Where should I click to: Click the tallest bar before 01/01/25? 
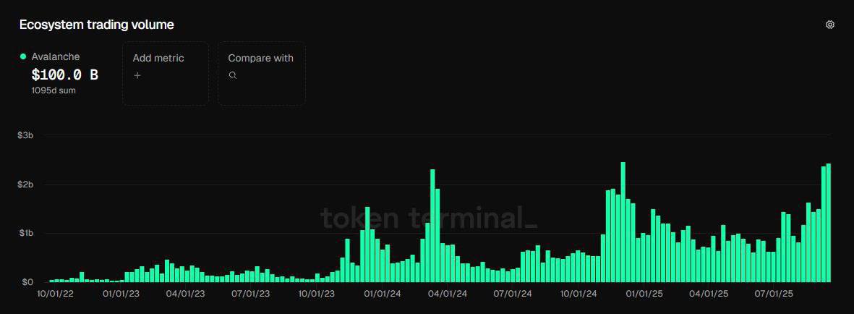(623, 222)
